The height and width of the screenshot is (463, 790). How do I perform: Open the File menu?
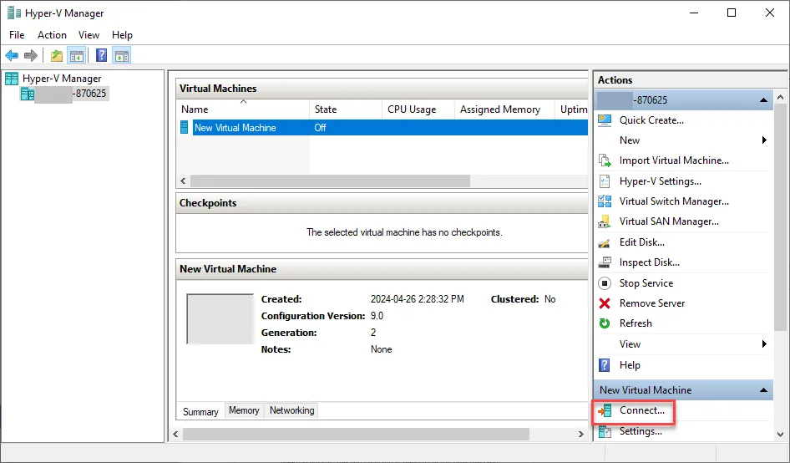pyautogui.click(x=17, y=35)
